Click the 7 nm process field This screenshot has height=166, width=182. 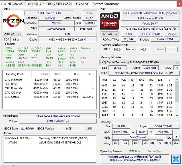click(89, 13)
